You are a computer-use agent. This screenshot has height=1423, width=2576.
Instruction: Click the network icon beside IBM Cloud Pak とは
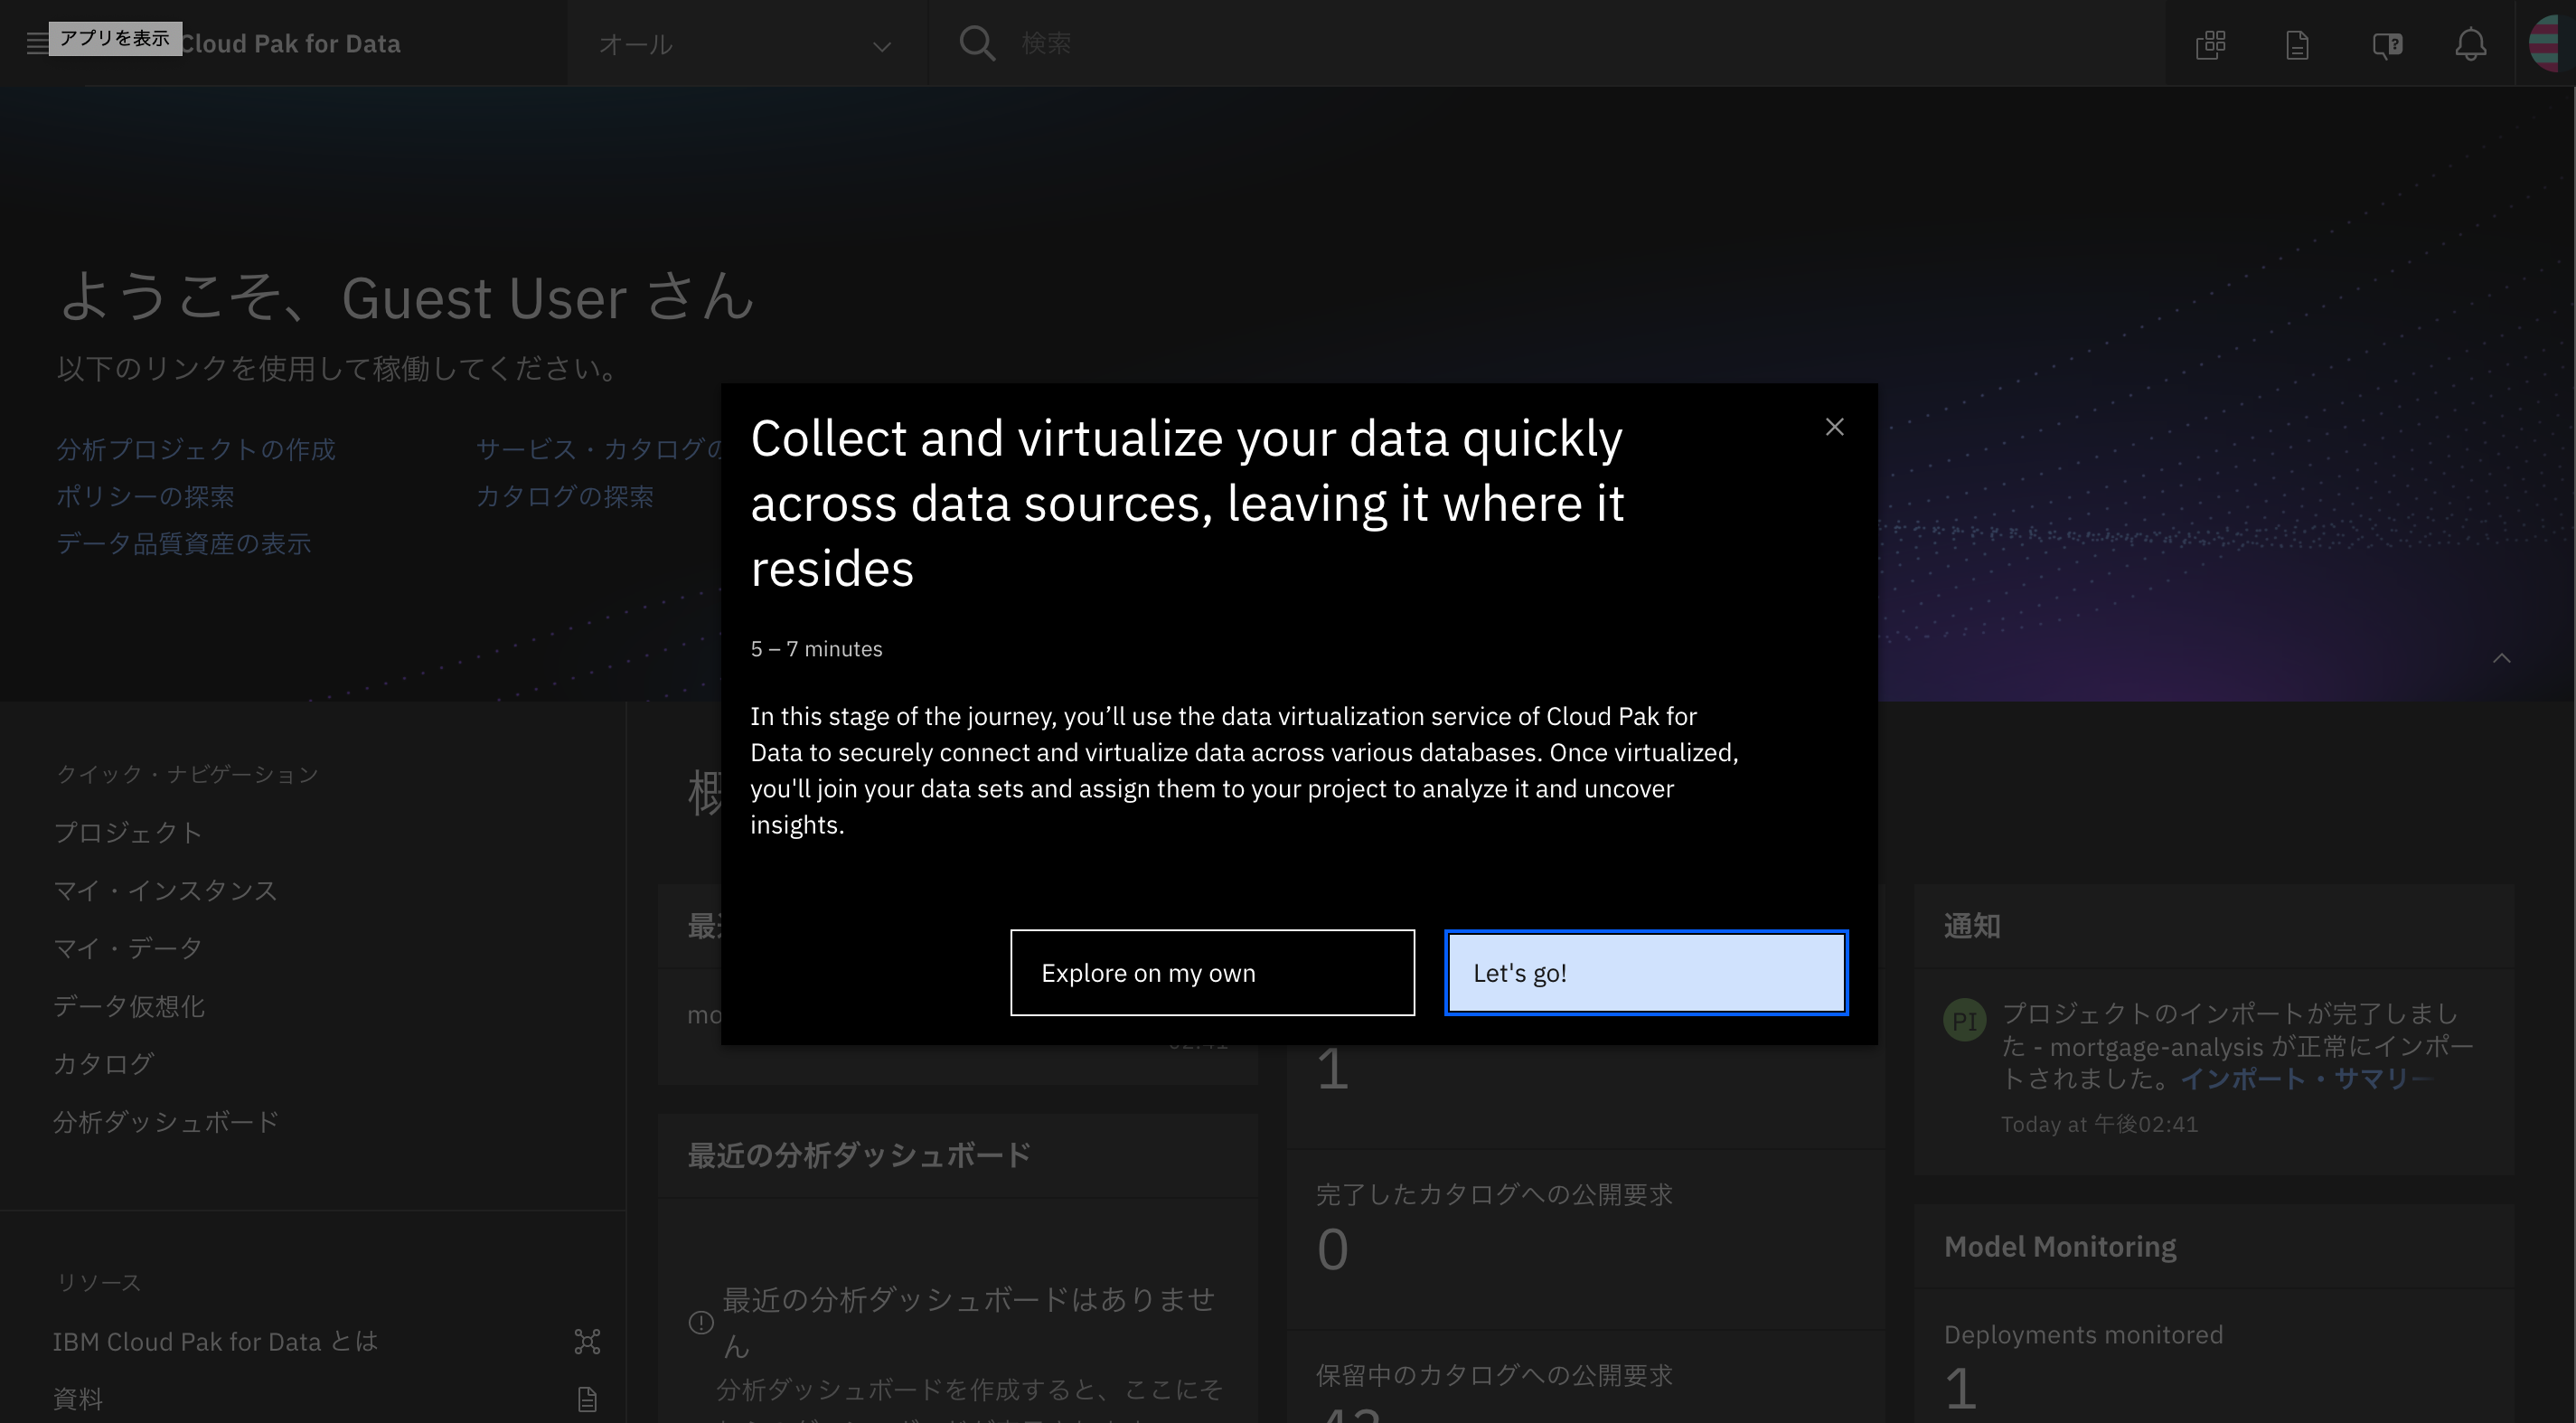[x=587, y=1341]
